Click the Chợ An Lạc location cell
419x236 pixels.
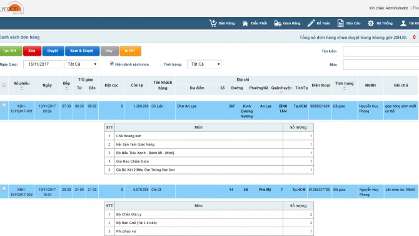point(186,106)
